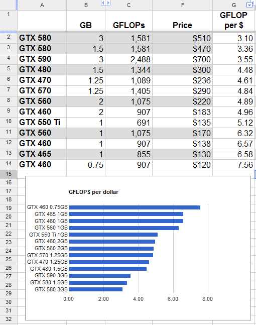The height and width of the screenshot is (325, 256).
Task: Select GTX 560 cell in row 8
Action: 42,101
